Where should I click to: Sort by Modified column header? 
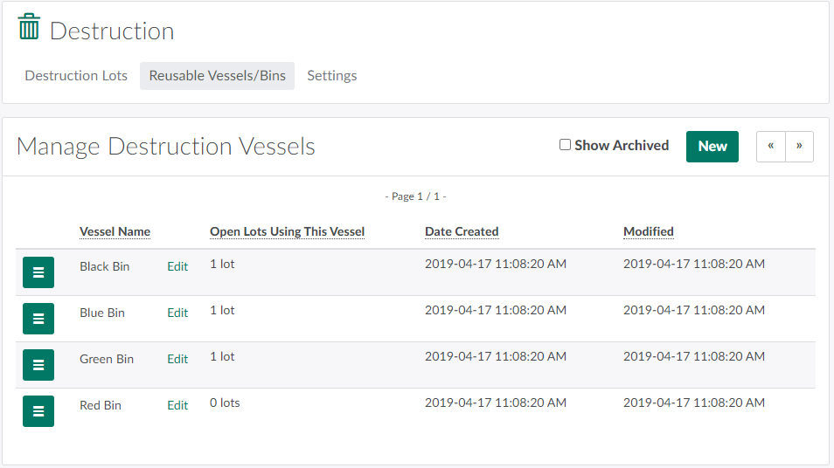point(648,232)
